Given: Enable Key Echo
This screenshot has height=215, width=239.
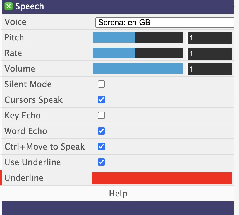Looking at the screenshot, I should (x=101, y=115).
